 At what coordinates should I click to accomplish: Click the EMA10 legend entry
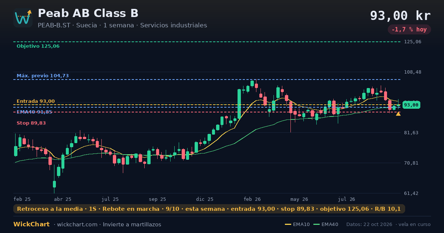coord(297,224)
